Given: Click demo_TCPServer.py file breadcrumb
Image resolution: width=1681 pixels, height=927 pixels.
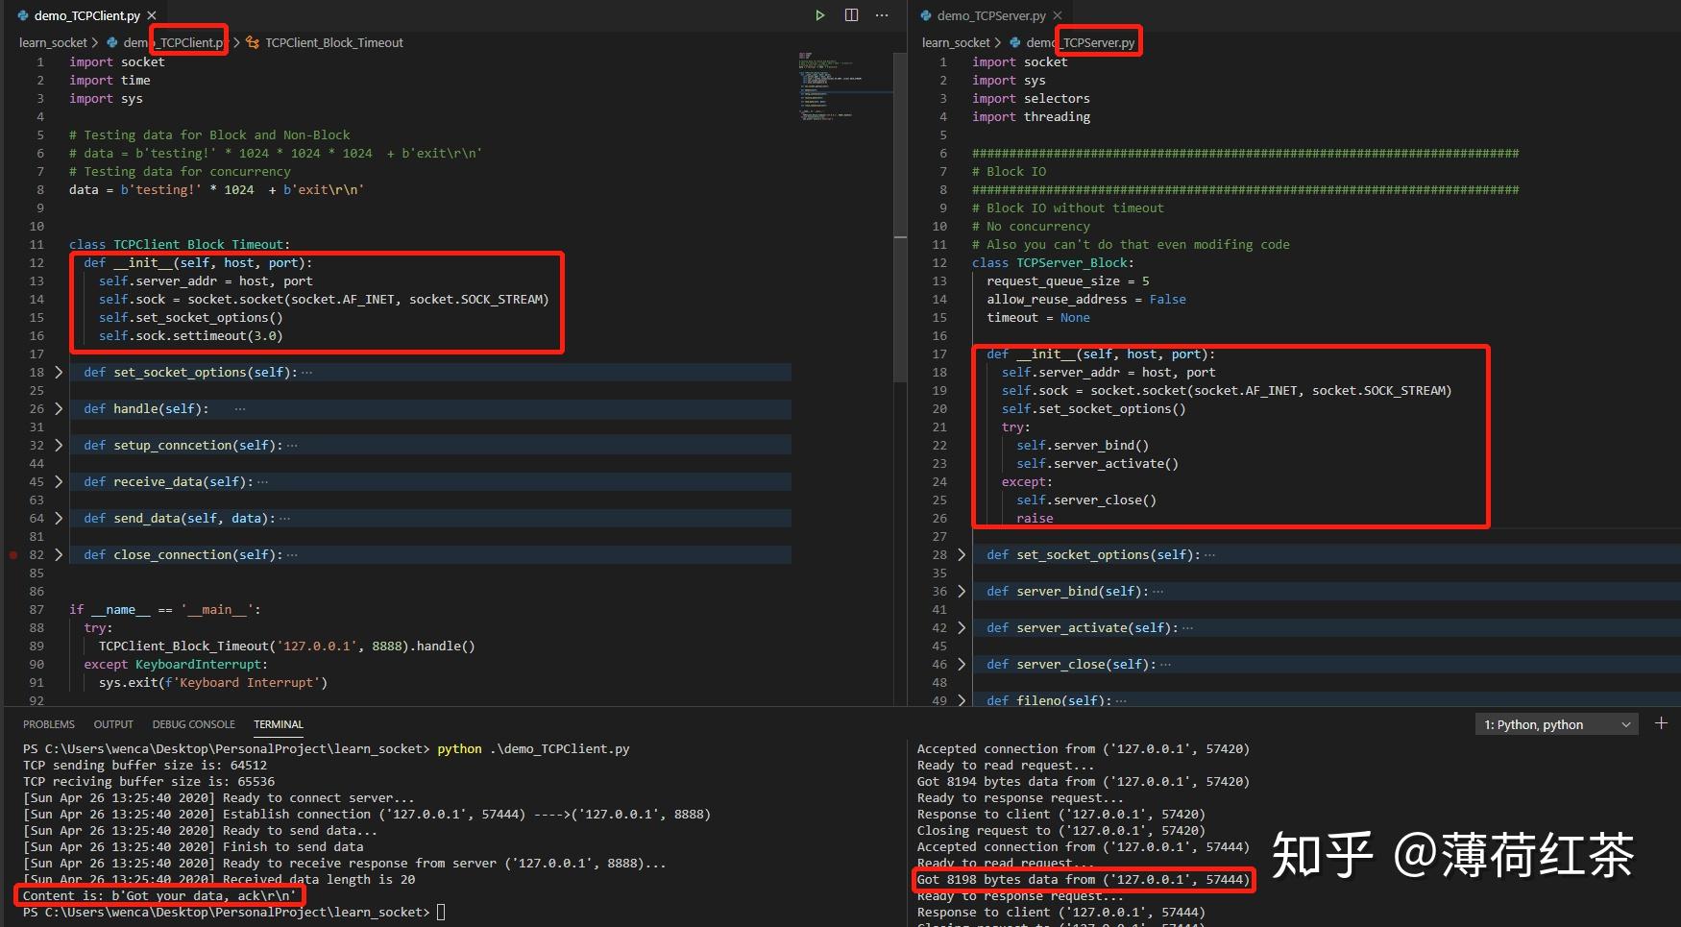Looking at the screenshot, I should [1080, 43].
